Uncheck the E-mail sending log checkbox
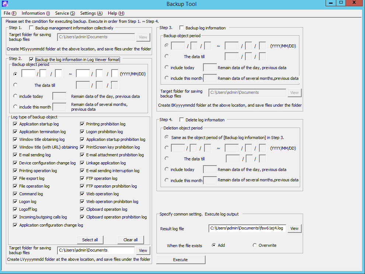The image size is (365, 274). click(x=15, y=155)
